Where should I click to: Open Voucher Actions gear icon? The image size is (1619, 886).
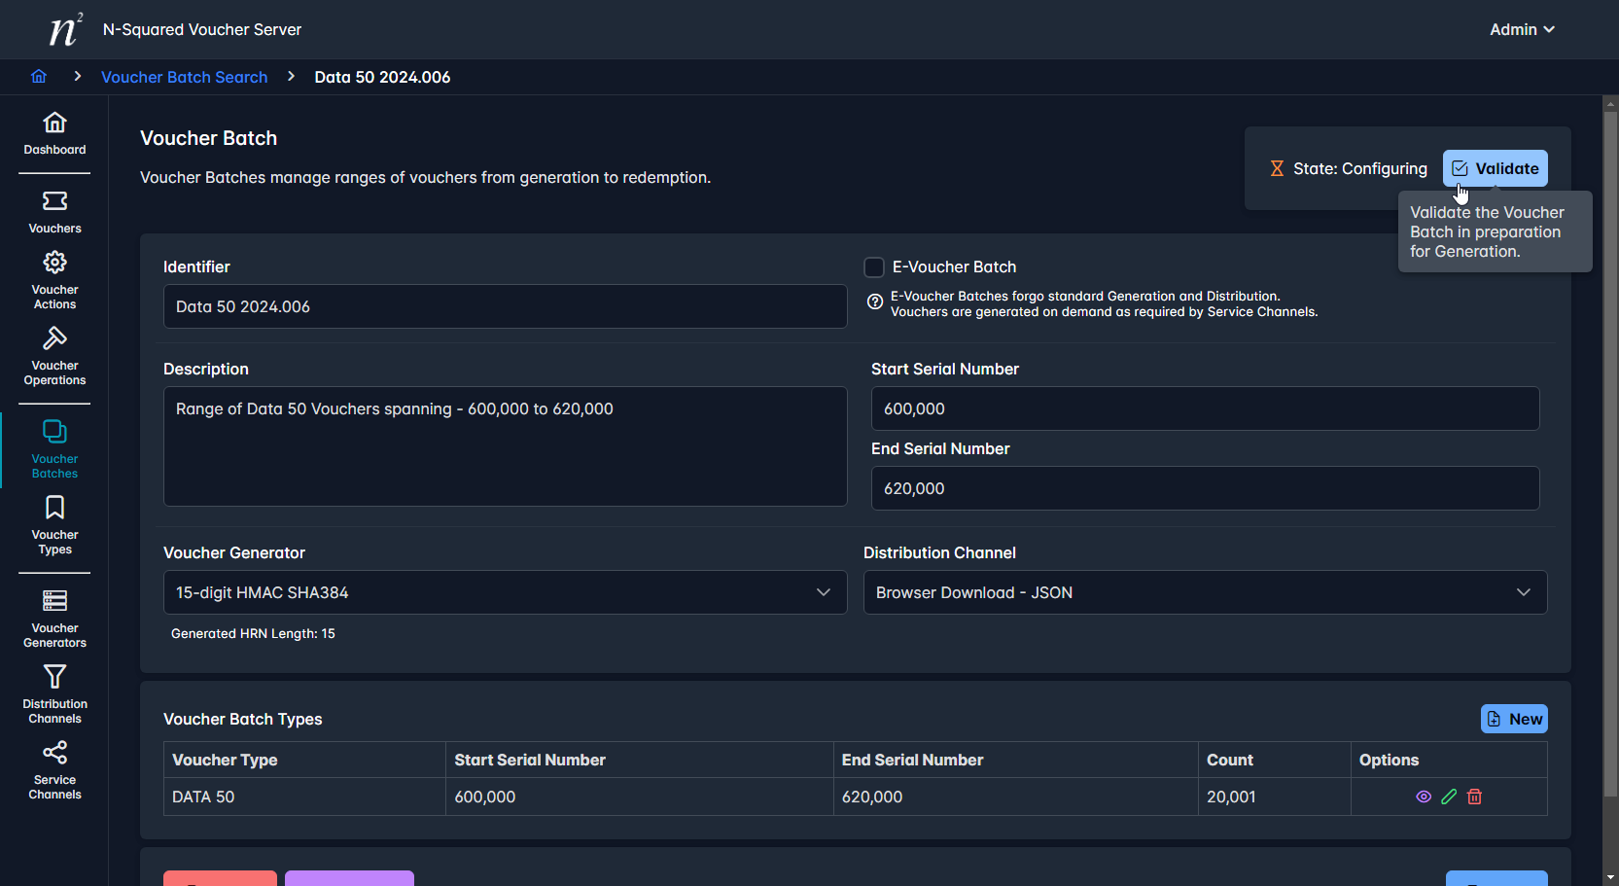pyautogui.click(x=54, y=263)
